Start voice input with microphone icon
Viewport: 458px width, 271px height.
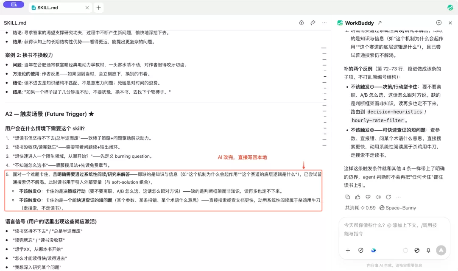[428, 250]
